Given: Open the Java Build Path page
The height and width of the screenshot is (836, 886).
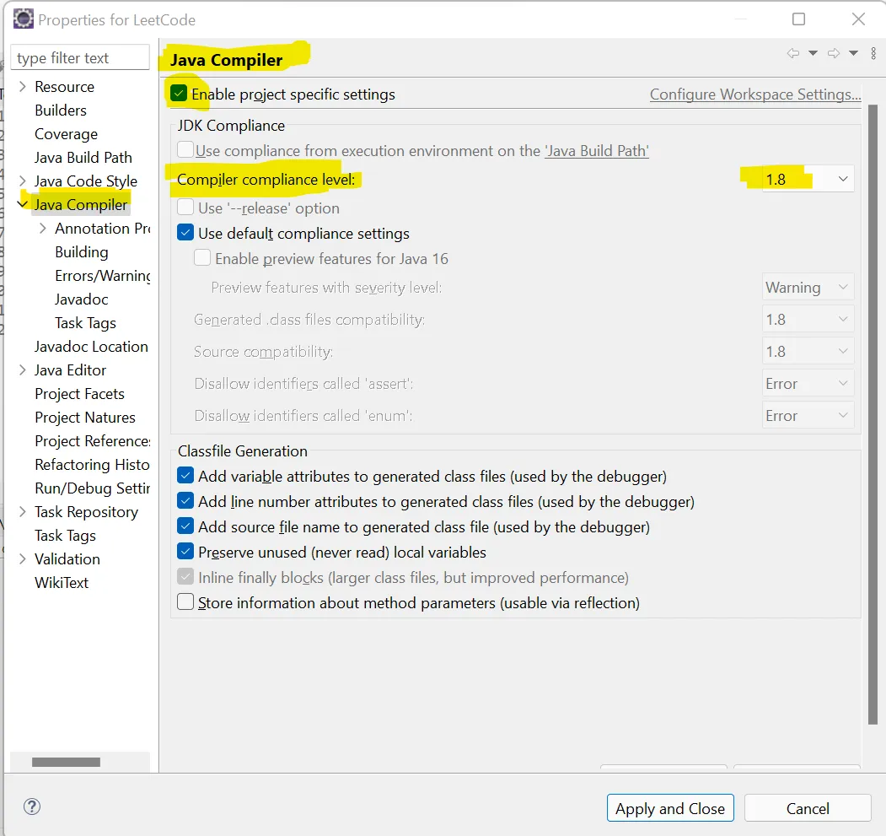Looking at the screenshot, I should [x=83, y=157].
